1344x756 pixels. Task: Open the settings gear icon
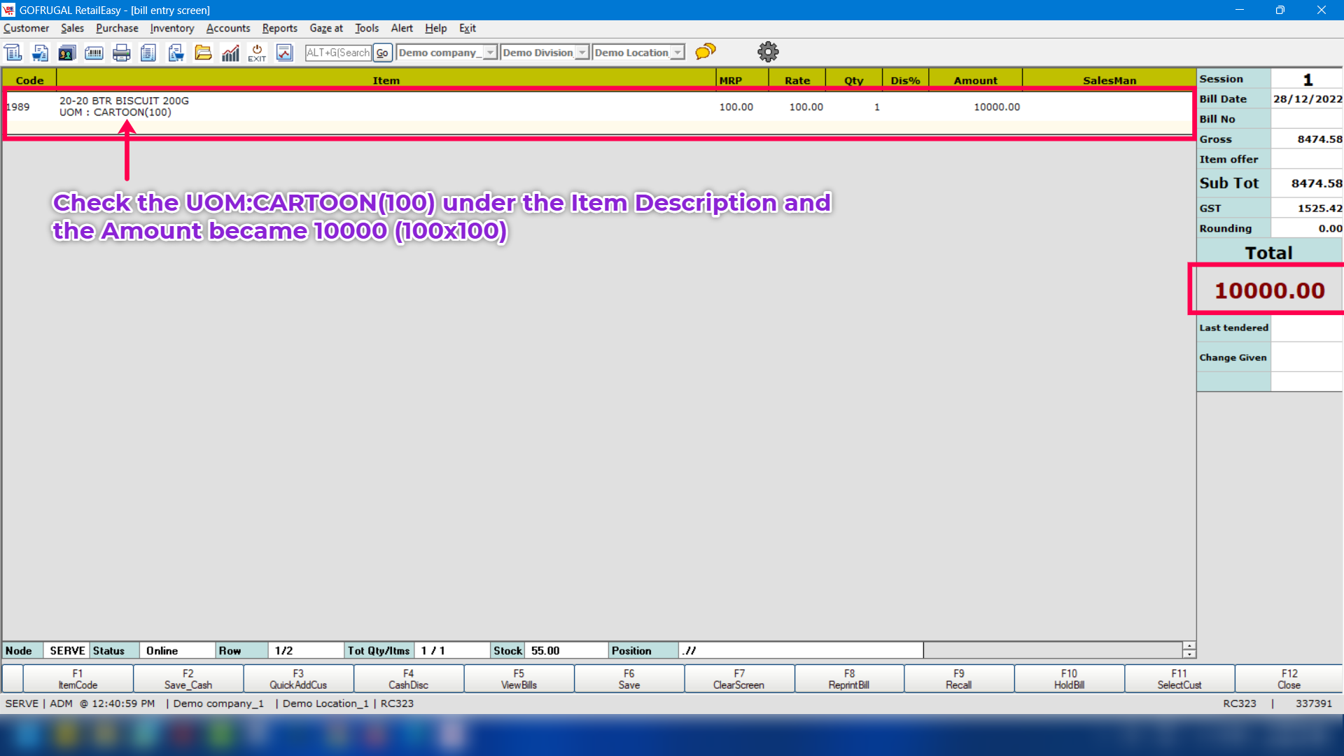coord(768,52)
